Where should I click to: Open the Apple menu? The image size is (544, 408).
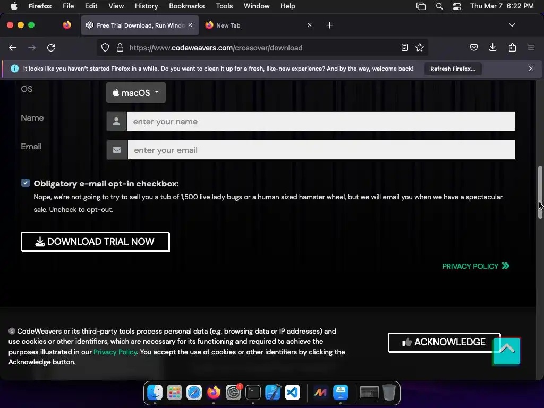[14, 6]
